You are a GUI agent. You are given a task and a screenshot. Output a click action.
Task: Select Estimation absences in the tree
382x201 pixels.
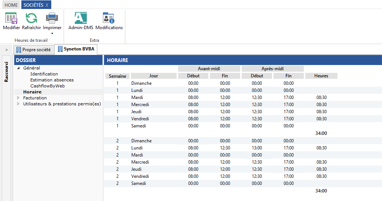pyautogui.click(x=52, y=80)
